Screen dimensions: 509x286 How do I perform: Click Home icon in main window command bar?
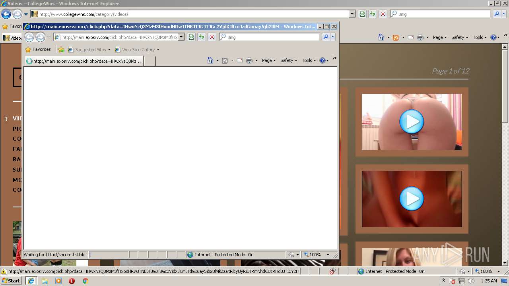(x=381, y=37)
